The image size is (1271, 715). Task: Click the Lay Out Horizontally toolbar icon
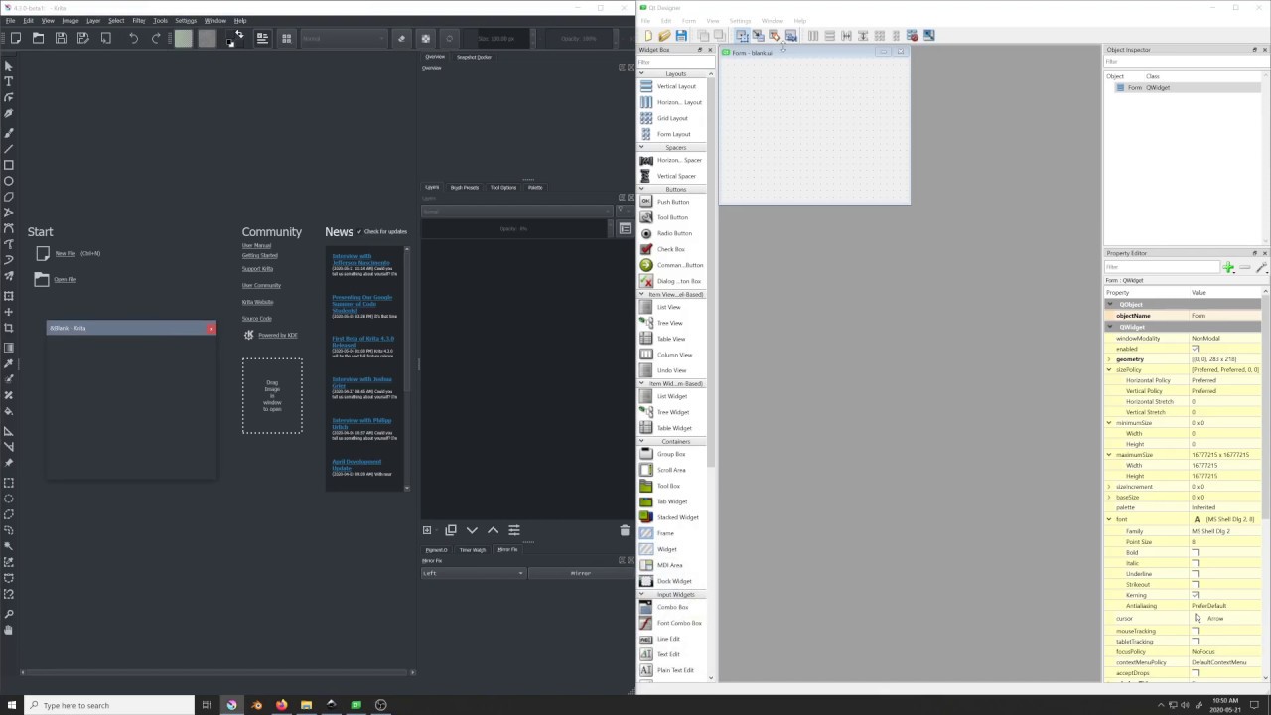click(813, 36)
